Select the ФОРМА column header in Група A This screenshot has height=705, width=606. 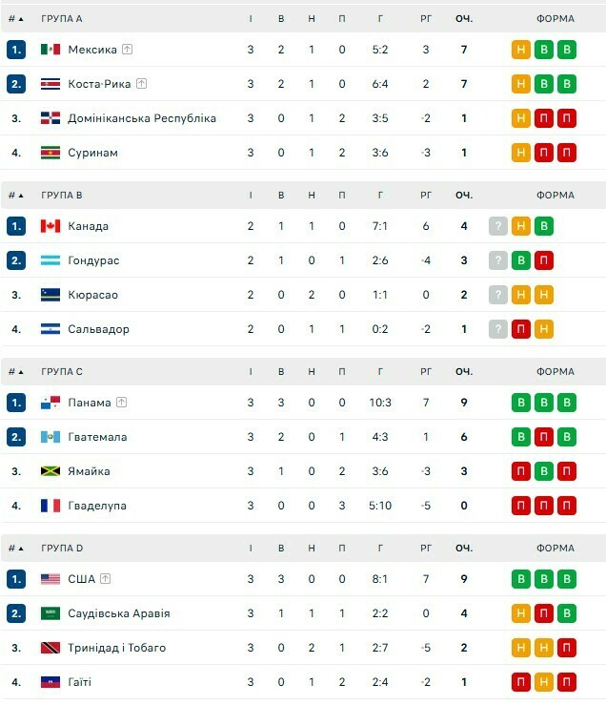click(555, 19)
